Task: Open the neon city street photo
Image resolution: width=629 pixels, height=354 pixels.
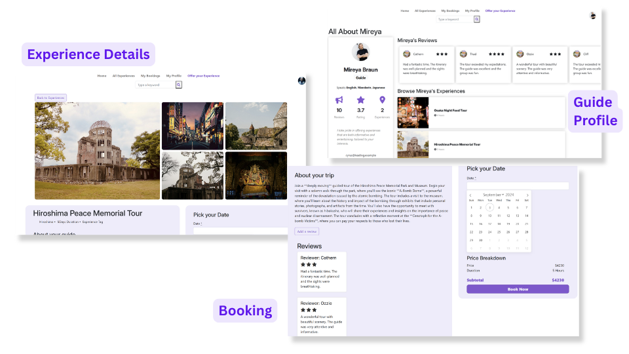Action: (193, 126)
